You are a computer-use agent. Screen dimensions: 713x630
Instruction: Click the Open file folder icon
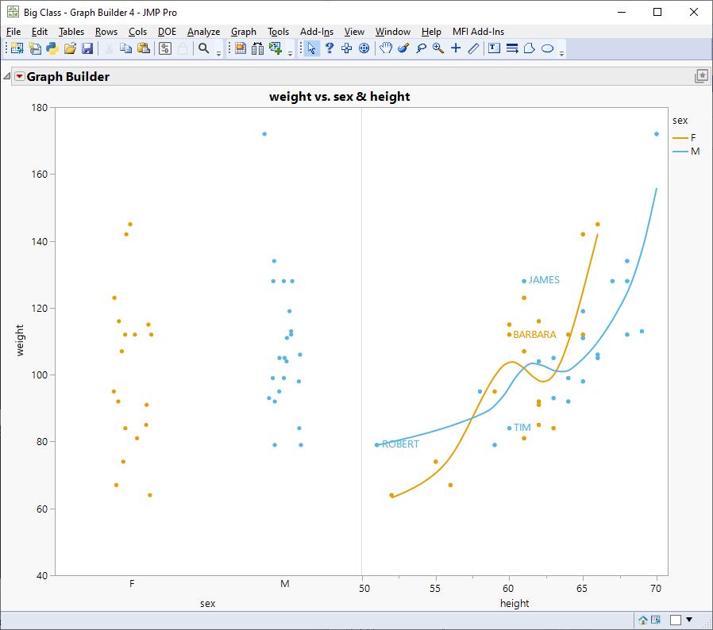point(70,48)
